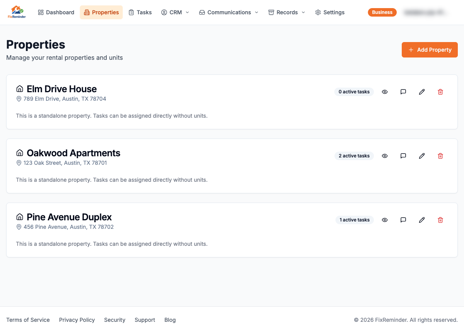Image resolution: width=464 pixels, height=333 pixels.
Task: Click the Dashboard grid icon
Action: [x=40, y=12]
